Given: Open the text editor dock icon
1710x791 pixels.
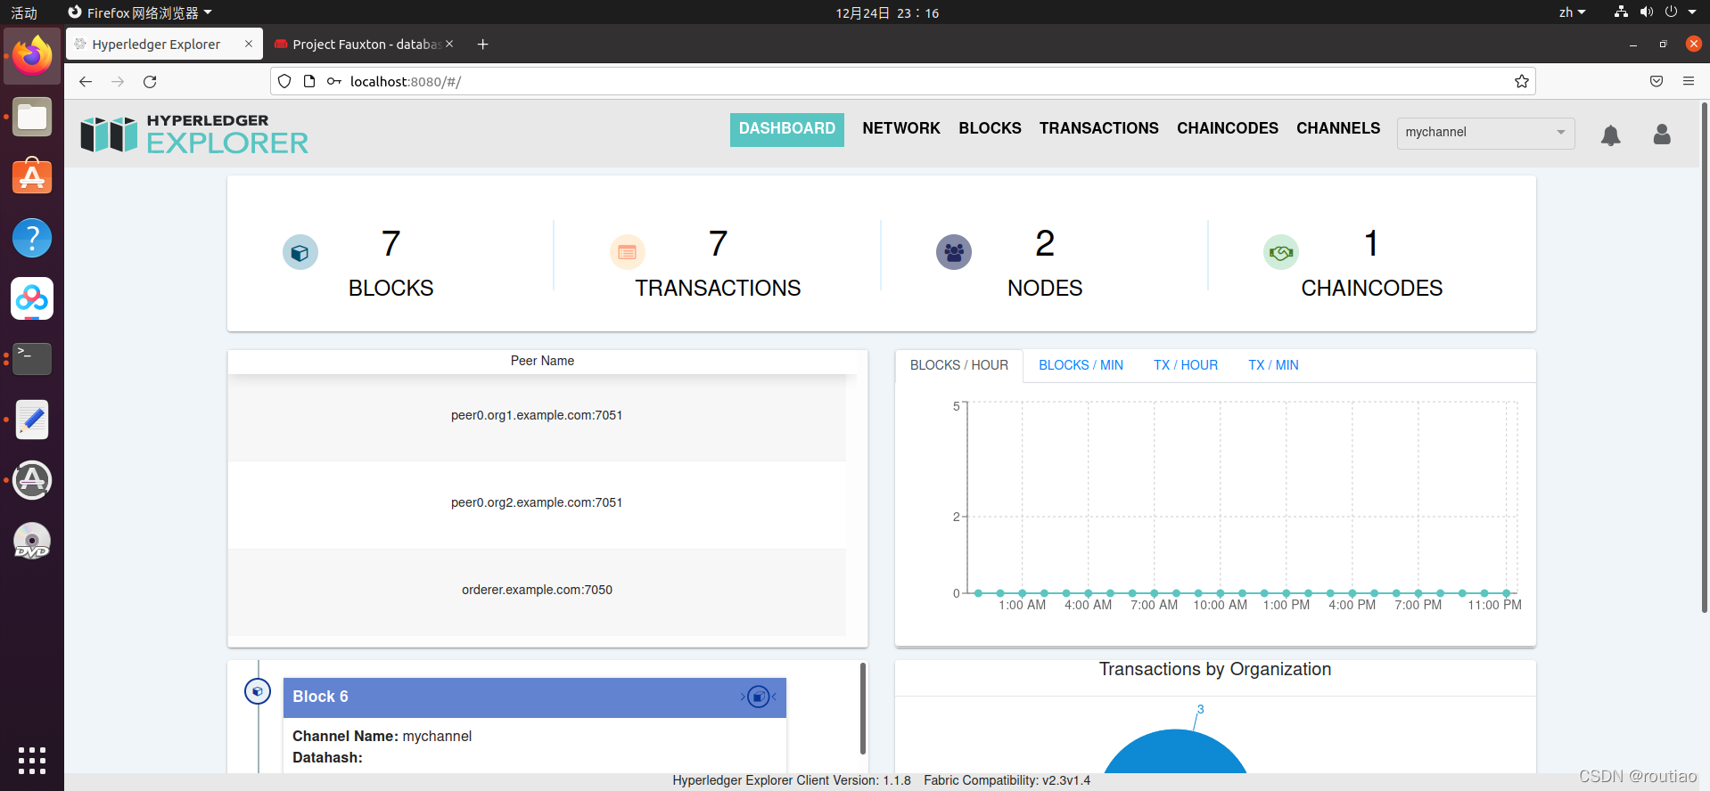Looking at the screenshot, I should coord(32,420).
